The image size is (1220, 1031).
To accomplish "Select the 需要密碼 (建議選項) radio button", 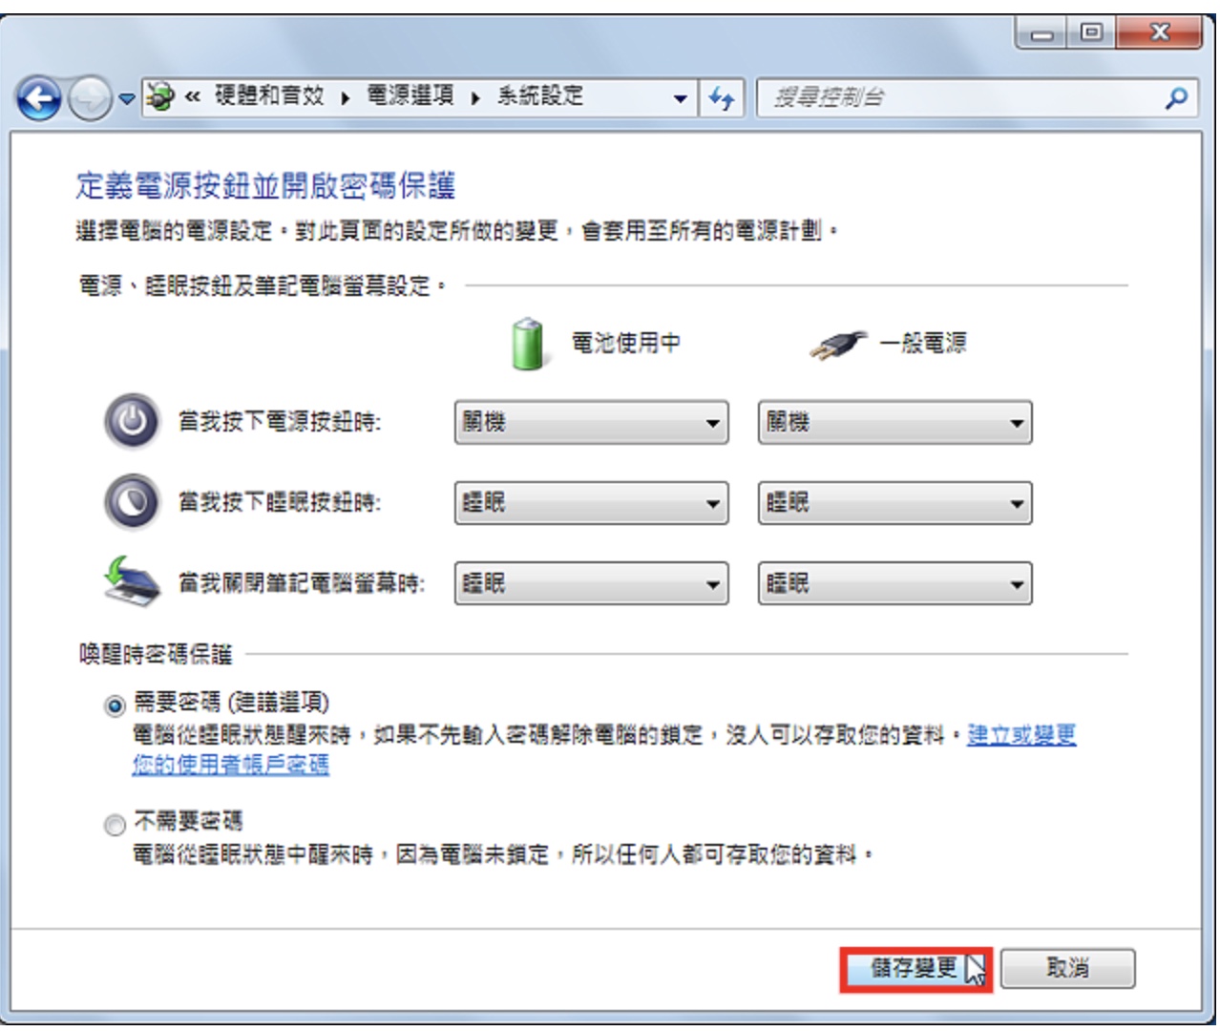I will (x=115, y=706).
